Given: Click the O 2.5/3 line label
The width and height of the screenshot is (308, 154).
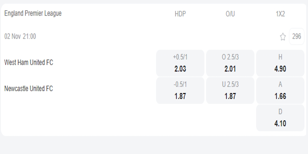Looking at the screenshot, I should coord(230,57).
